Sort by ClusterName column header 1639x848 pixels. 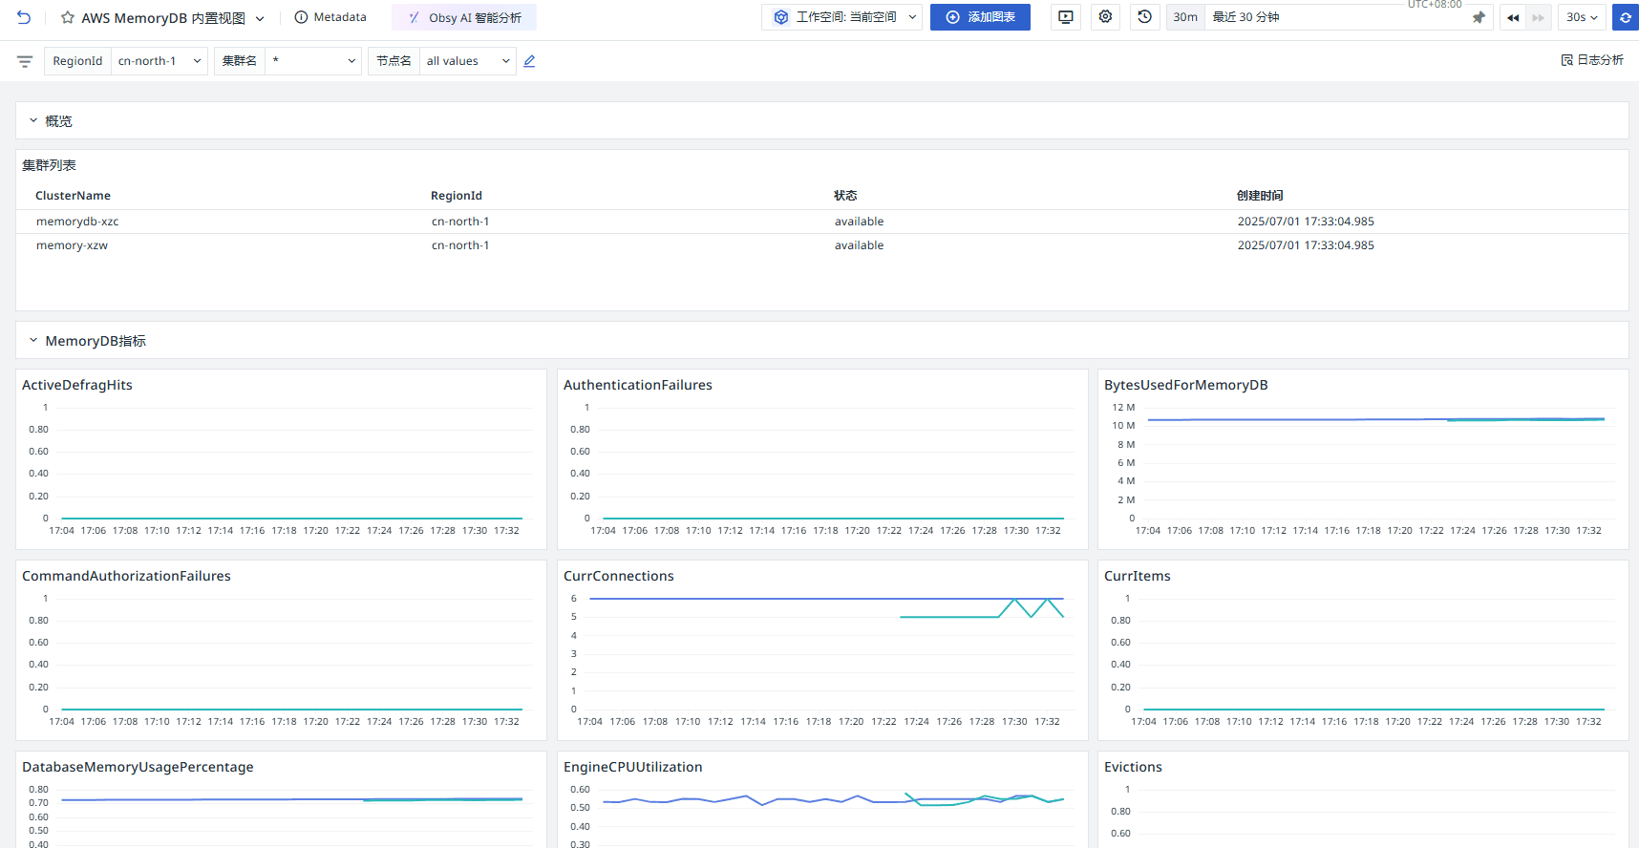coord(73,196)
